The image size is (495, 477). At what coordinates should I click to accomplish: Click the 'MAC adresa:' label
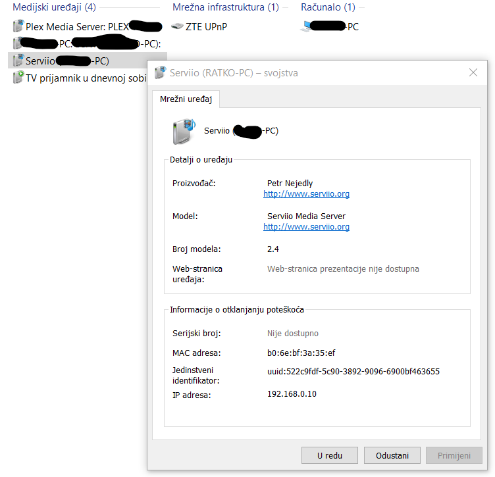click(196, 353)
